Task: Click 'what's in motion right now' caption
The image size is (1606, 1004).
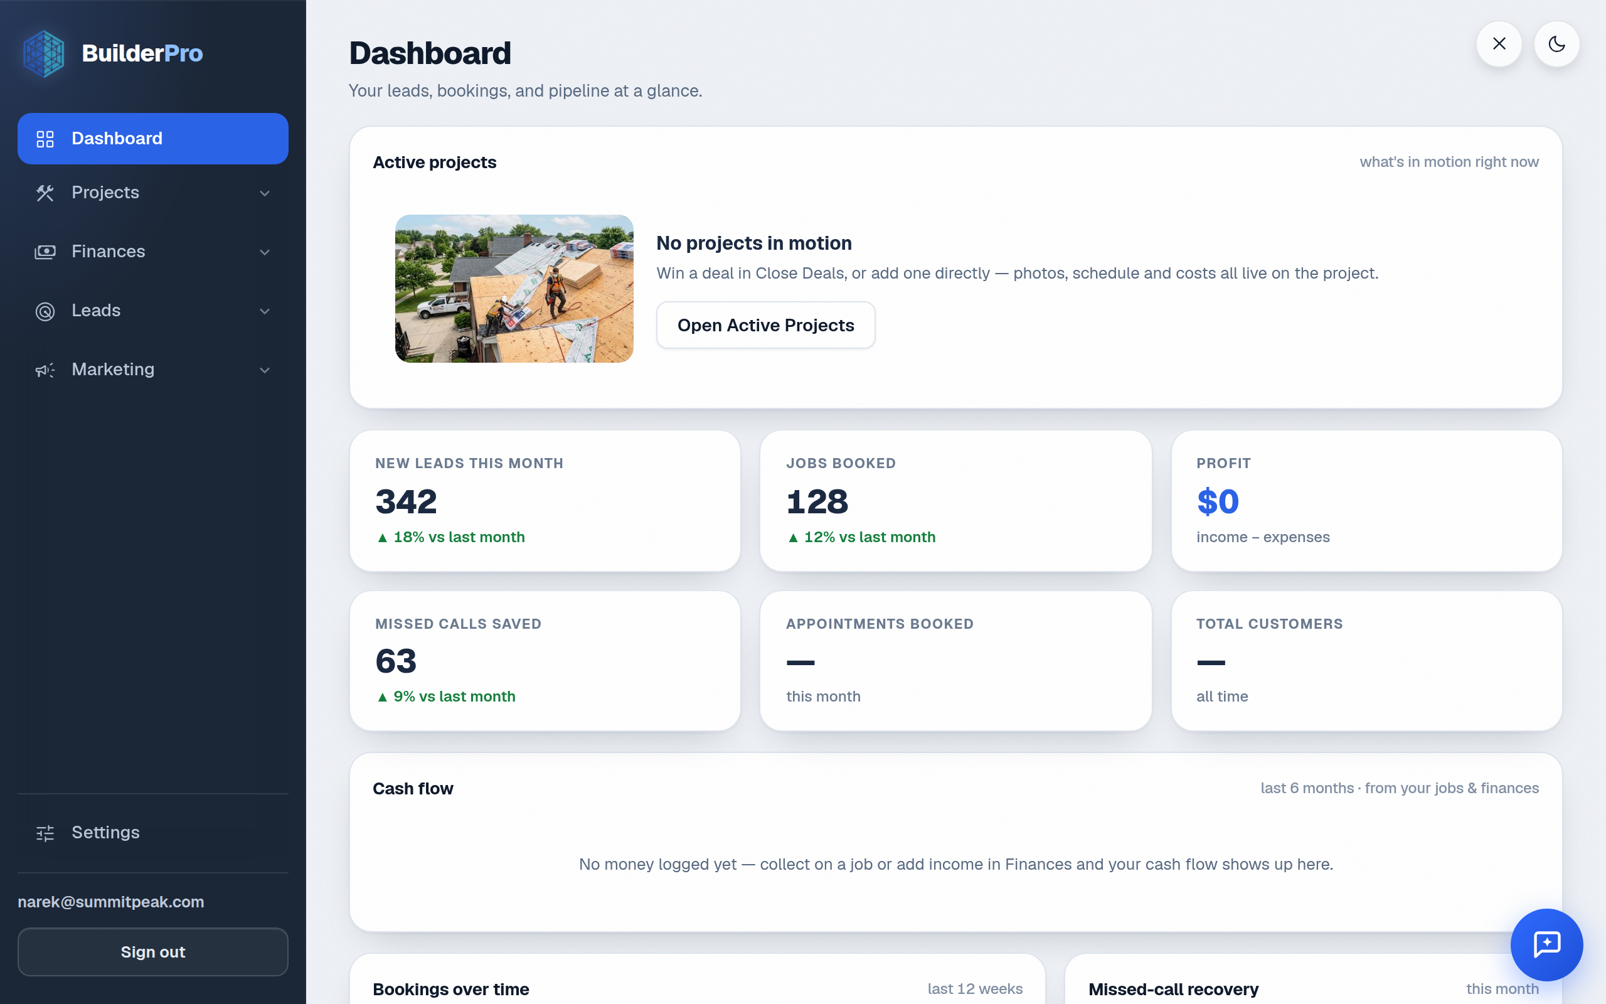Action: click(x=1449, y=162)
